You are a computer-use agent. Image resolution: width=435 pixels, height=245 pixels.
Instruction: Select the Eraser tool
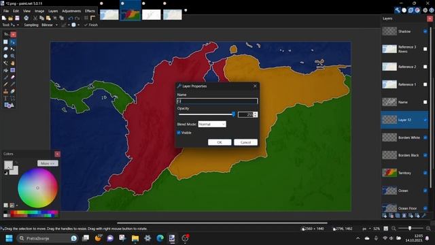[12, 77]
